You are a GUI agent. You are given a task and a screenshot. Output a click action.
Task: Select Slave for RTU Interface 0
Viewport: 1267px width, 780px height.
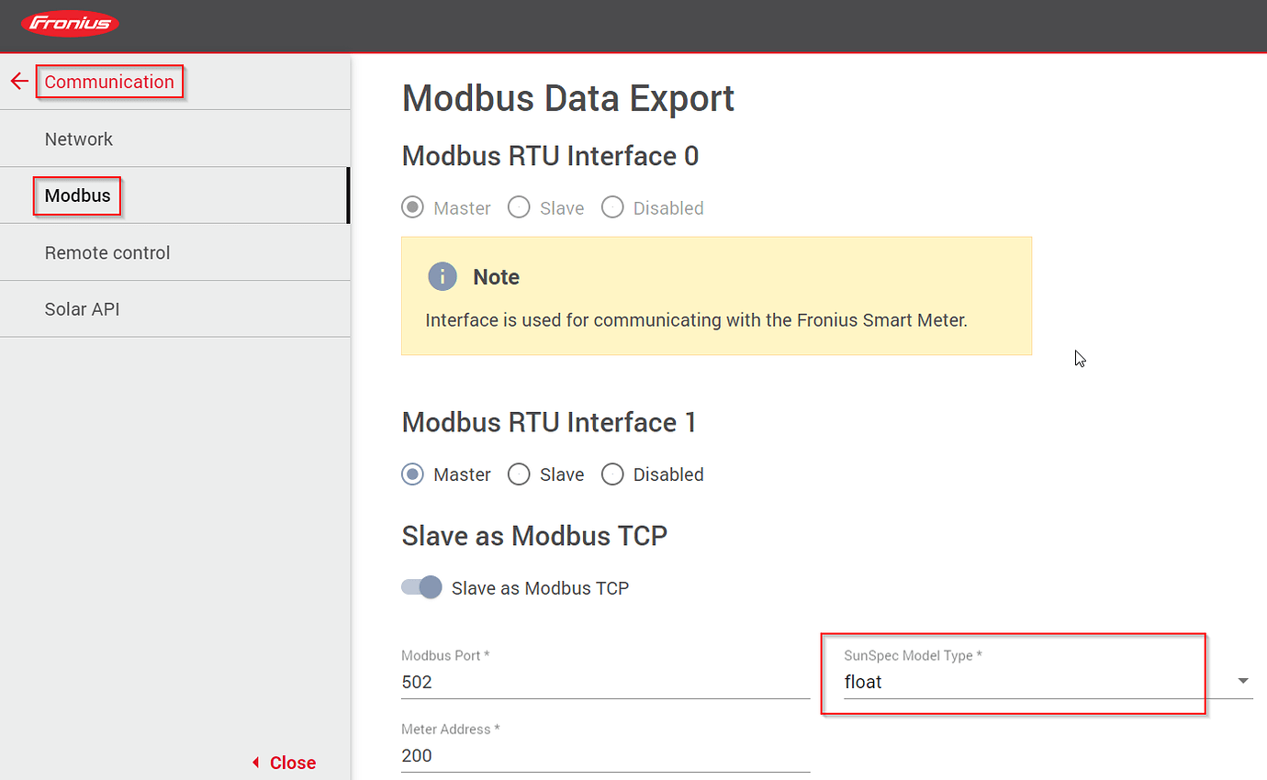point(519,208)
